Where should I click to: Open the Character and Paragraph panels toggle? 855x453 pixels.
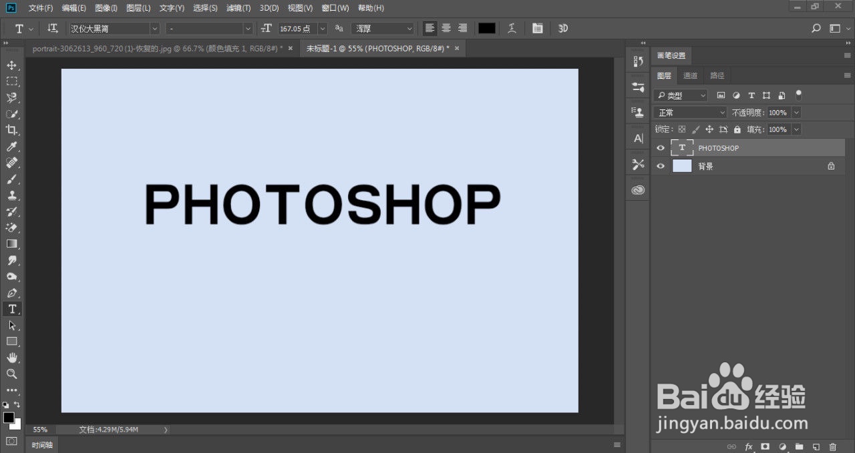pyautogui.click(x=538, y=28)
